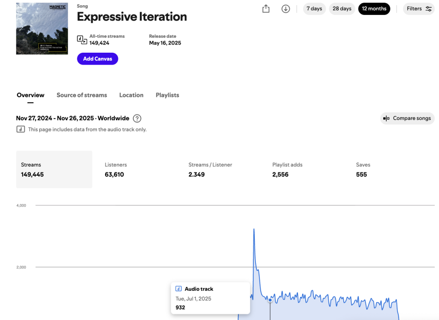Select the 12 months range
439x320 pixels.
coord(374,9)
